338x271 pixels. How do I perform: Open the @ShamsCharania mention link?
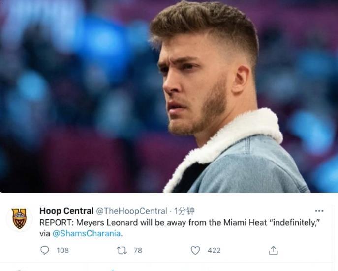87,233
